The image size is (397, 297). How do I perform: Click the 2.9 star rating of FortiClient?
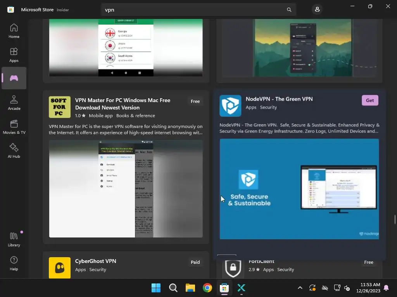[254, 270]
